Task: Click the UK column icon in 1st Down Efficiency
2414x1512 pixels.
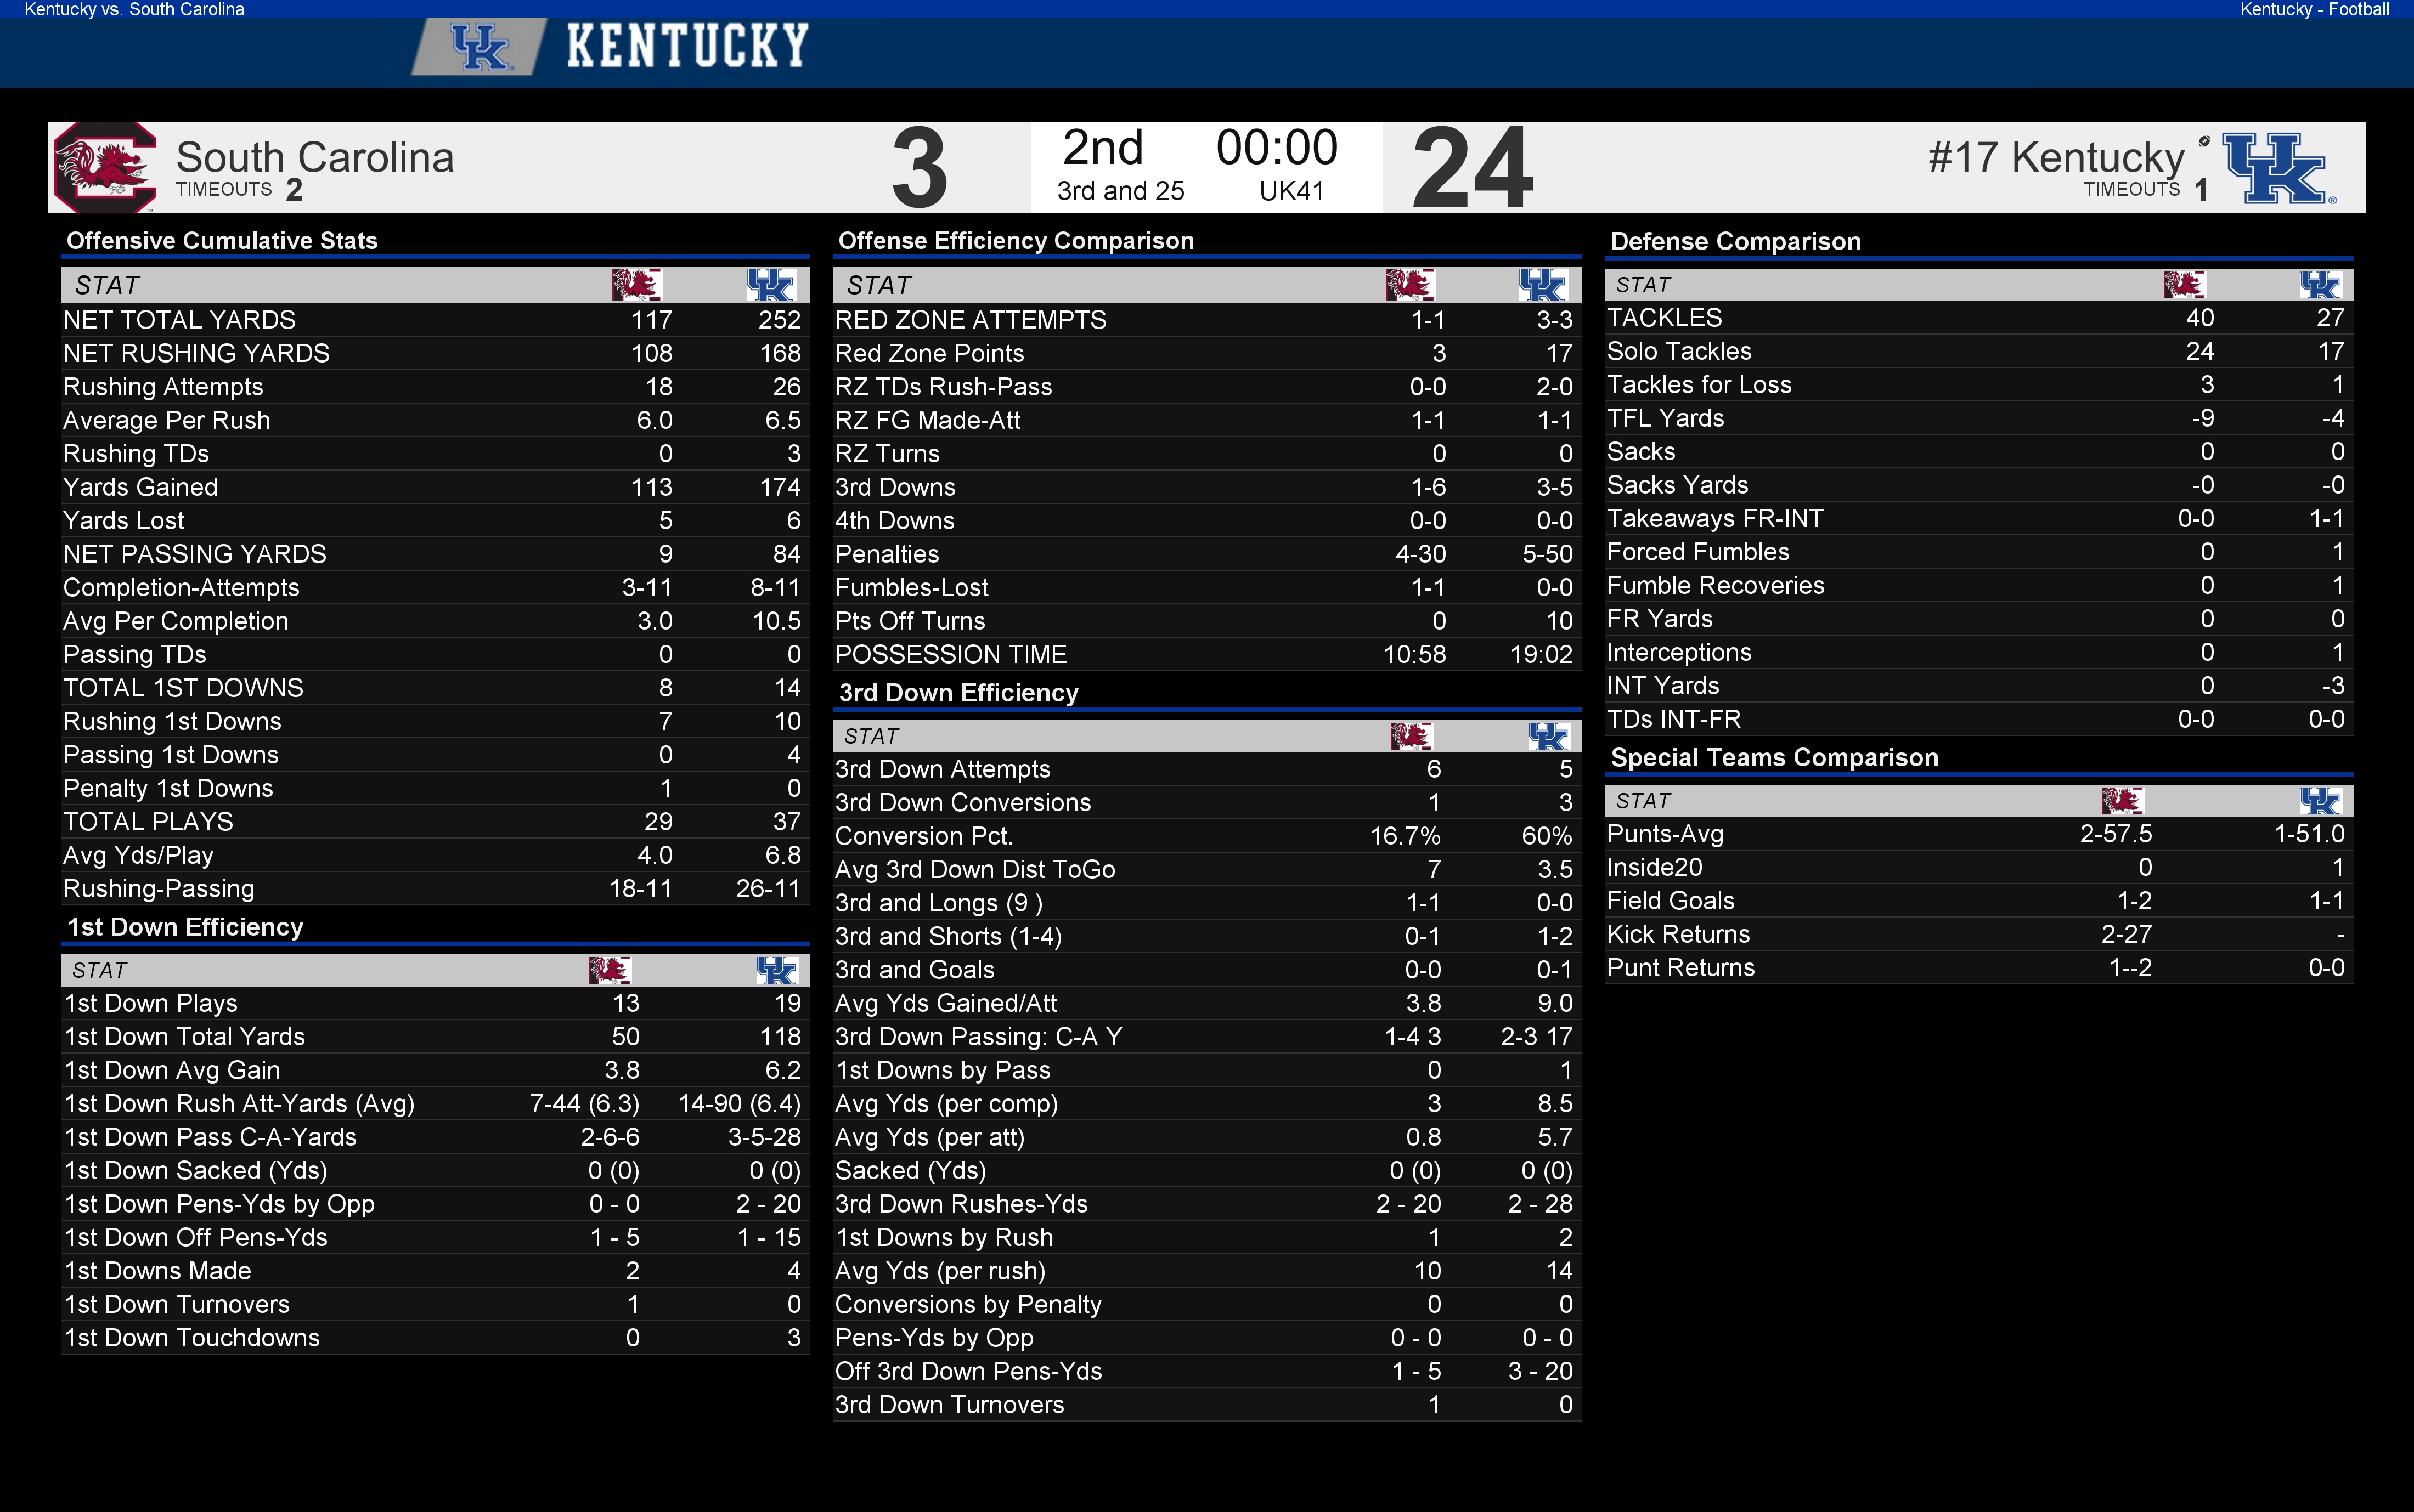Action: tap(776, 970)
